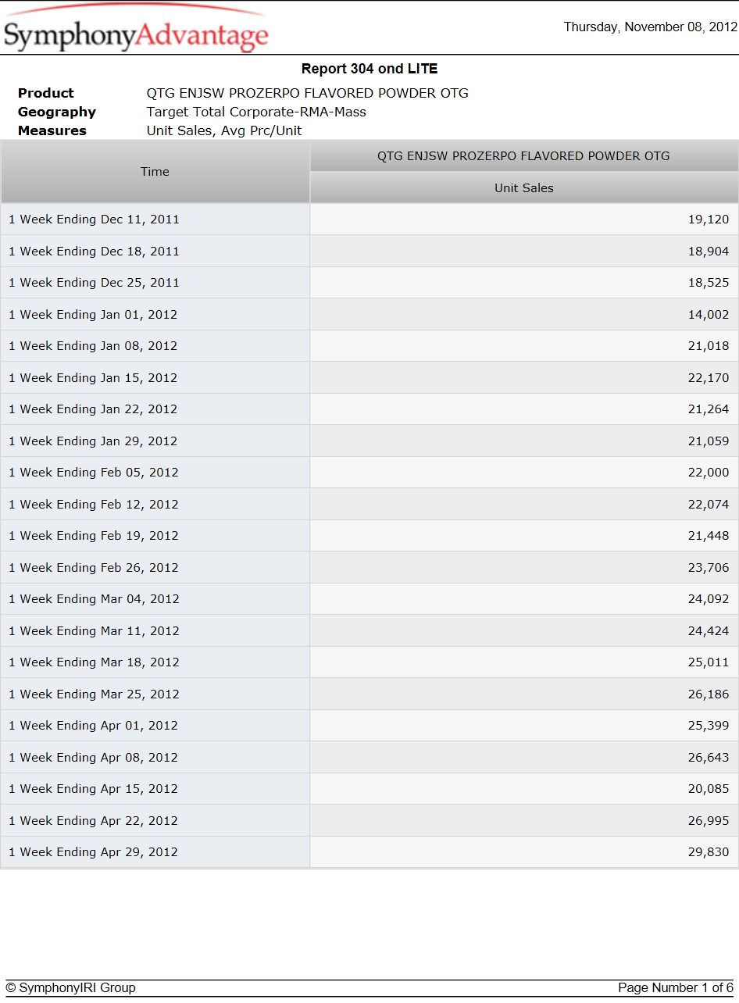Select the bold Geography label
Viewport: 739px width, 1003px height.
click(x=57, y=112)
